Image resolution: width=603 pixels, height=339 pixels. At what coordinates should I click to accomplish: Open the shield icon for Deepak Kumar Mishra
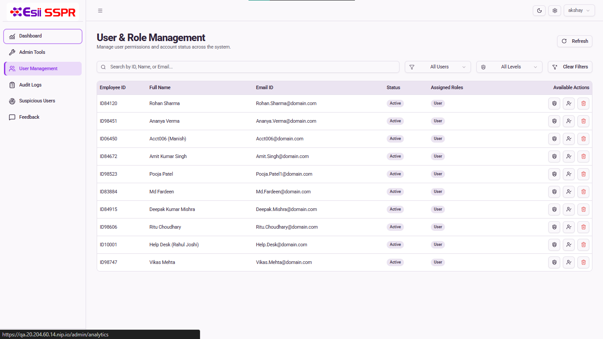click(x=554, y=209)
